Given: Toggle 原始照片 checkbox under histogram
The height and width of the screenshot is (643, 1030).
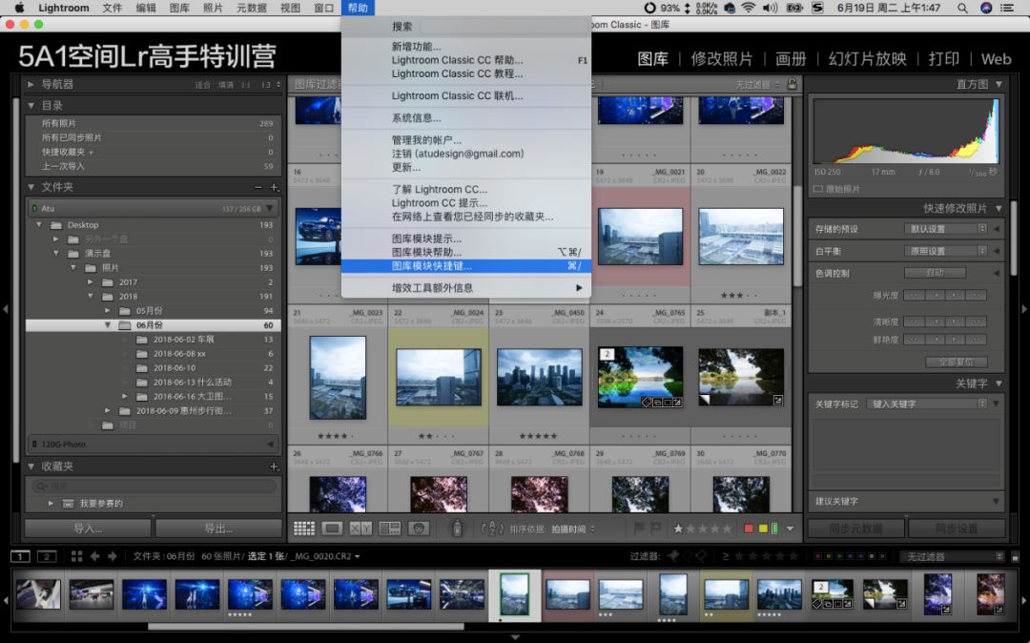Looking at the screenshot, I should coord(818,189).
